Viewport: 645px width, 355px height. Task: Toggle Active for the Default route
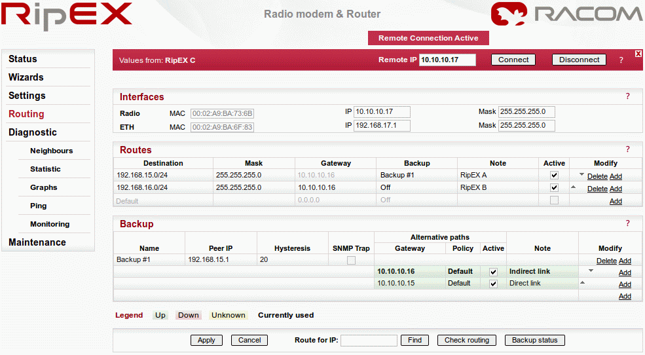pyautogui.click(x=554, y=200)
